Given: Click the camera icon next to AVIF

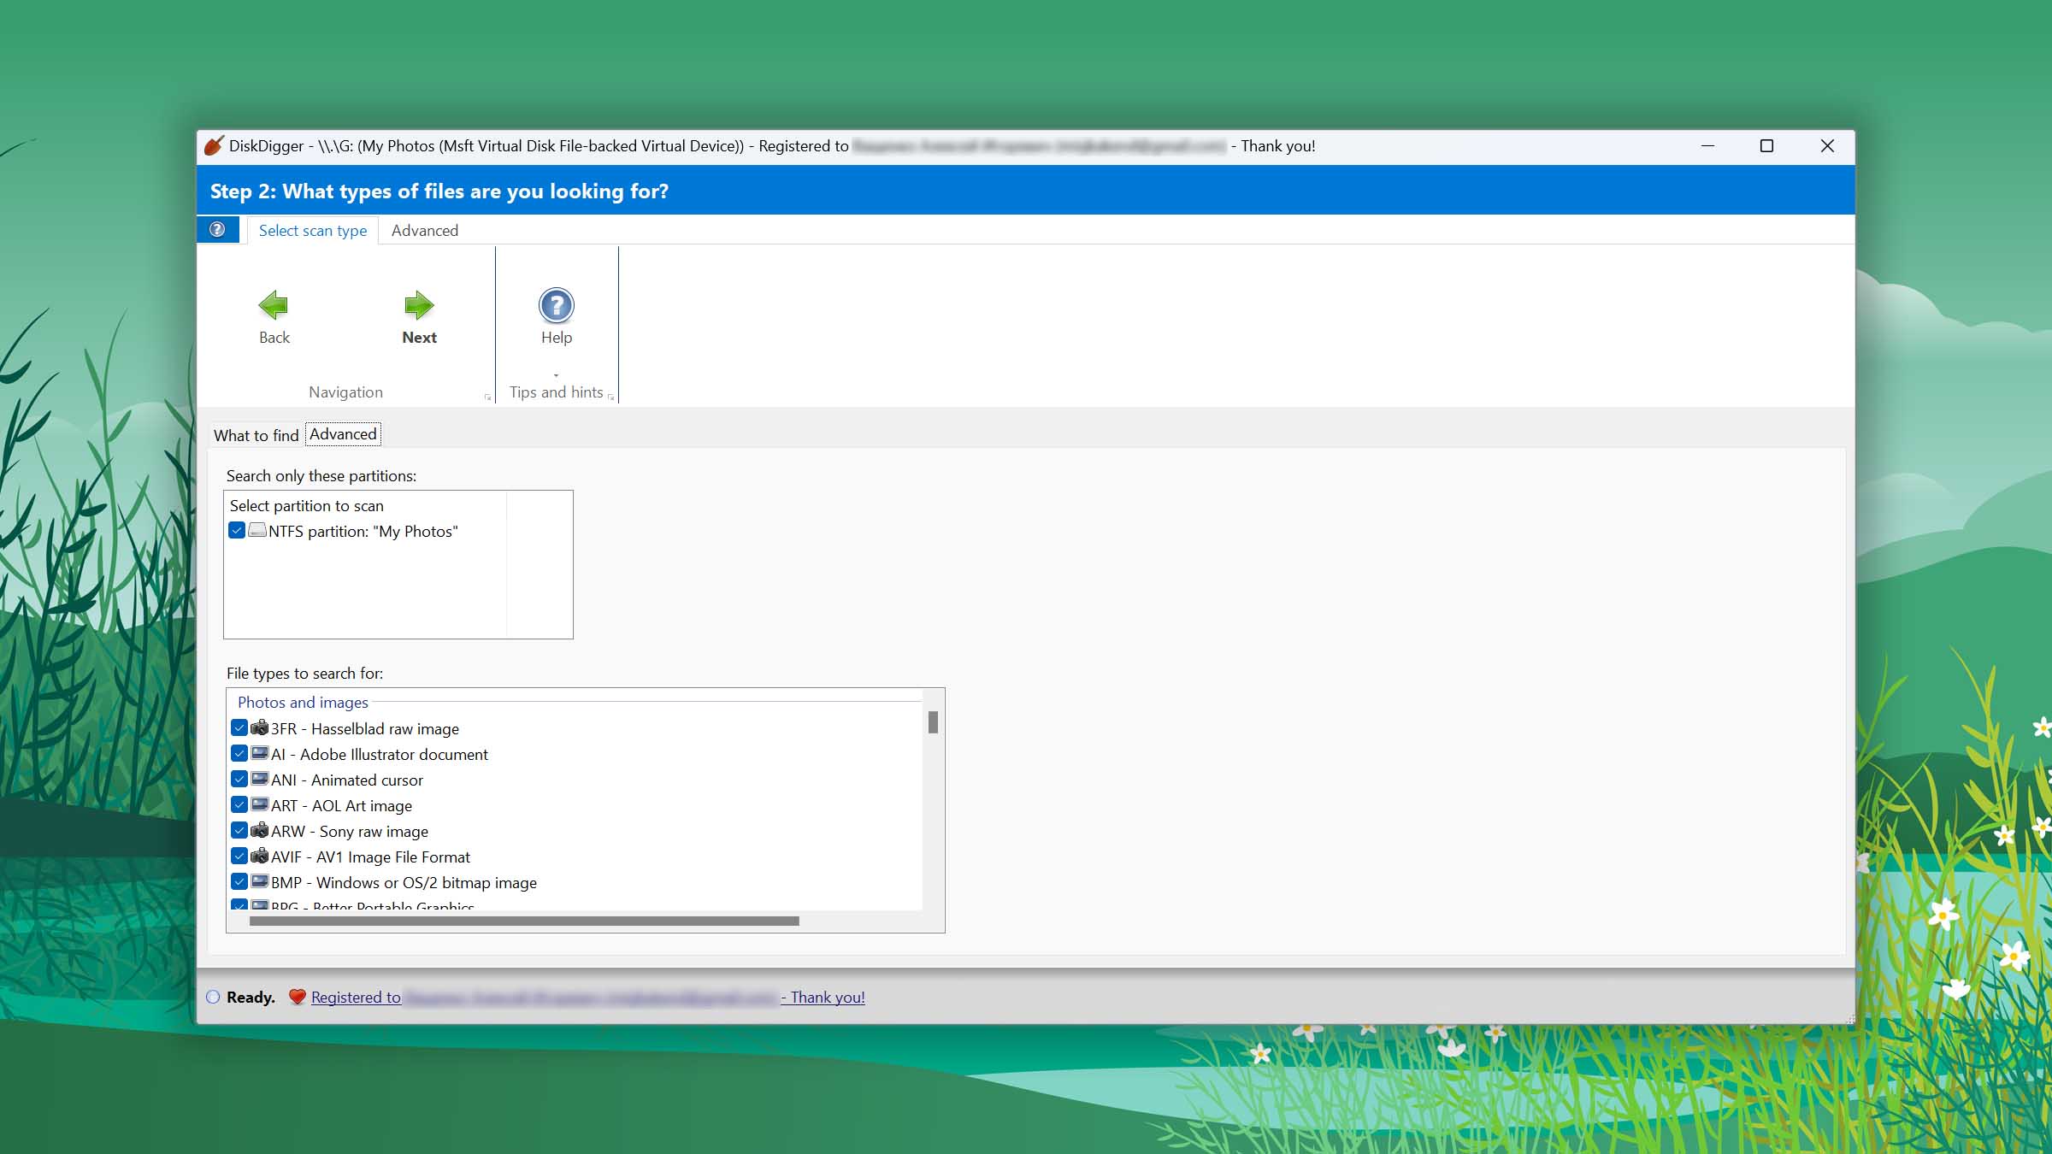Looking at the screenshot, I should tap(260, 857).
